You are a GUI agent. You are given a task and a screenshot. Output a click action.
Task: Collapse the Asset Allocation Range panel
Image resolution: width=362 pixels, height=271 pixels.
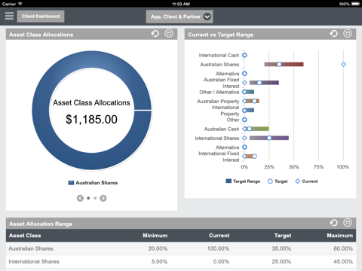[x=348, y=223]
